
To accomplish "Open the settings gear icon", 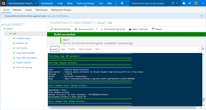I will pos(122,3).
